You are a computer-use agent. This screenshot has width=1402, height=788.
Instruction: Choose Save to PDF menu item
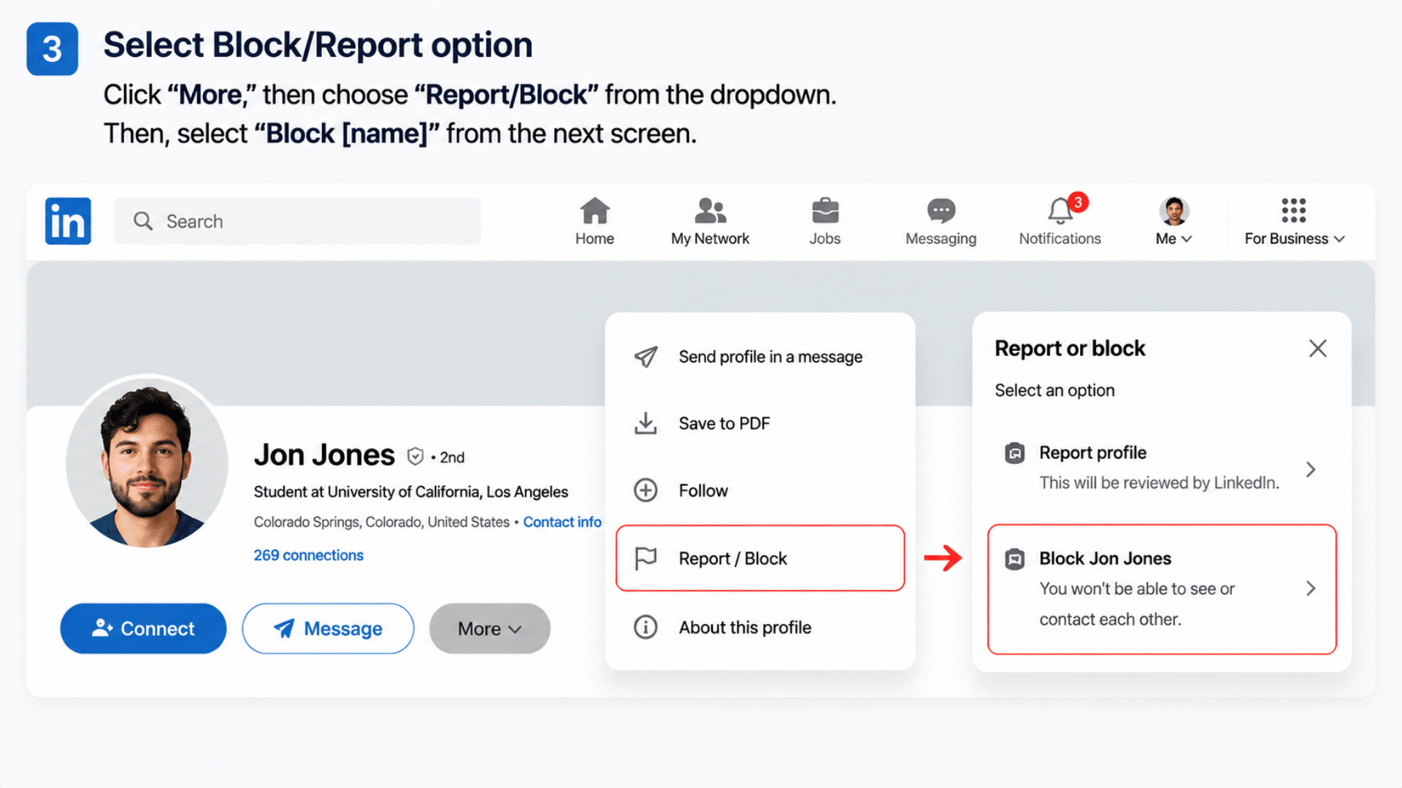[760, 423]
